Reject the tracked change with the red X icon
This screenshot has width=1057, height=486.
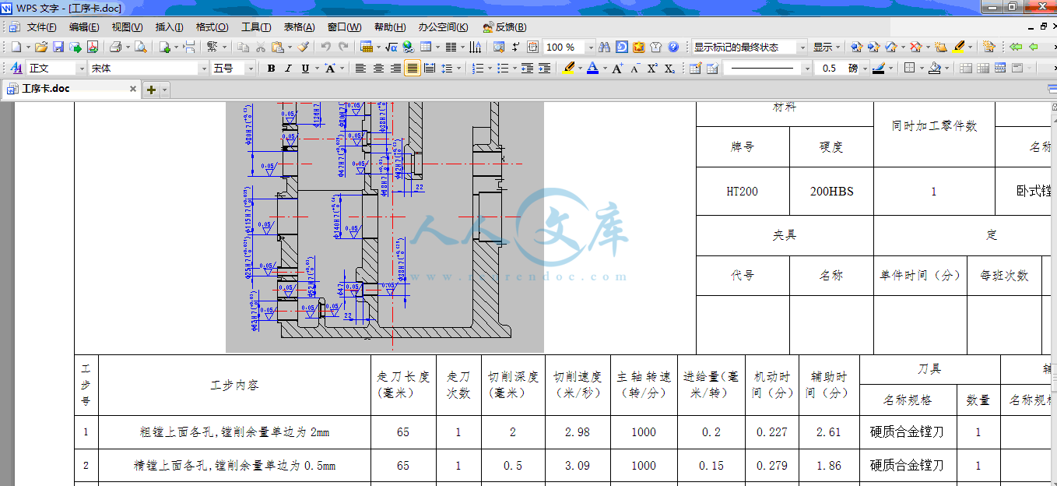pos(915,47)
